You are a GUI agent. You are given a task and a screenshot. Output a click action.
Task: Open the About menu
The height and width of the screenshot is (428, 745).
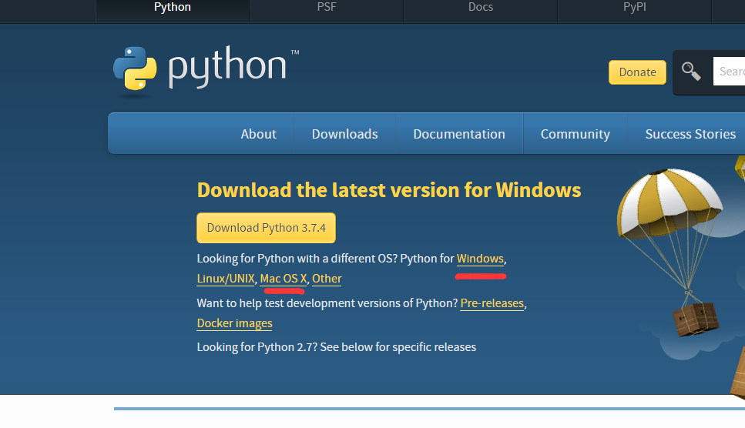(x=258, y=134)
